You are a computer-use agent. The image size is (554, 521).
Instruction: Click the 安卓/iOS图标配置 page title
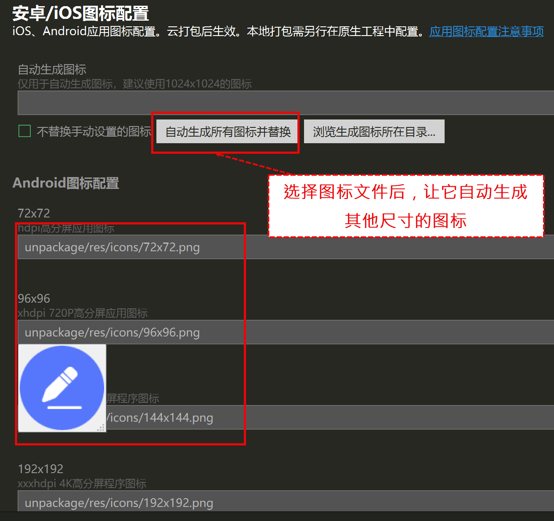(x=80, y=13)
